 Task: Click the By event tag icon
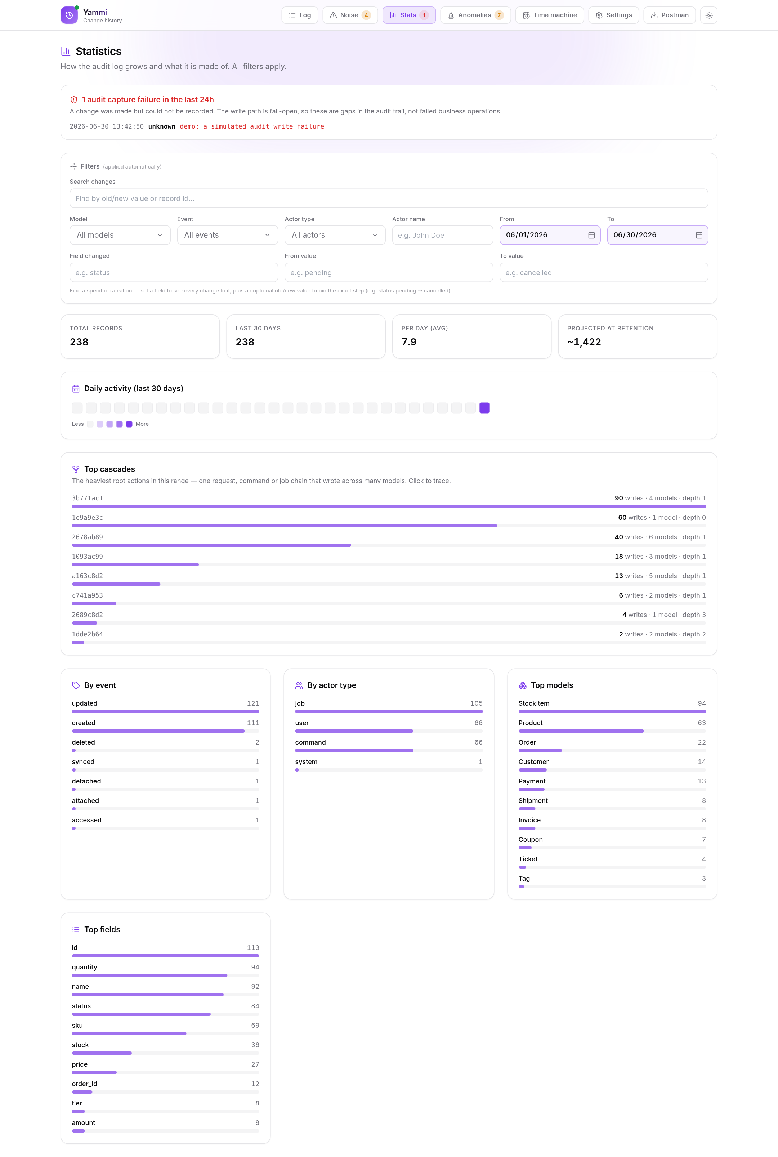pyautogui.click(x=76, y=685)
